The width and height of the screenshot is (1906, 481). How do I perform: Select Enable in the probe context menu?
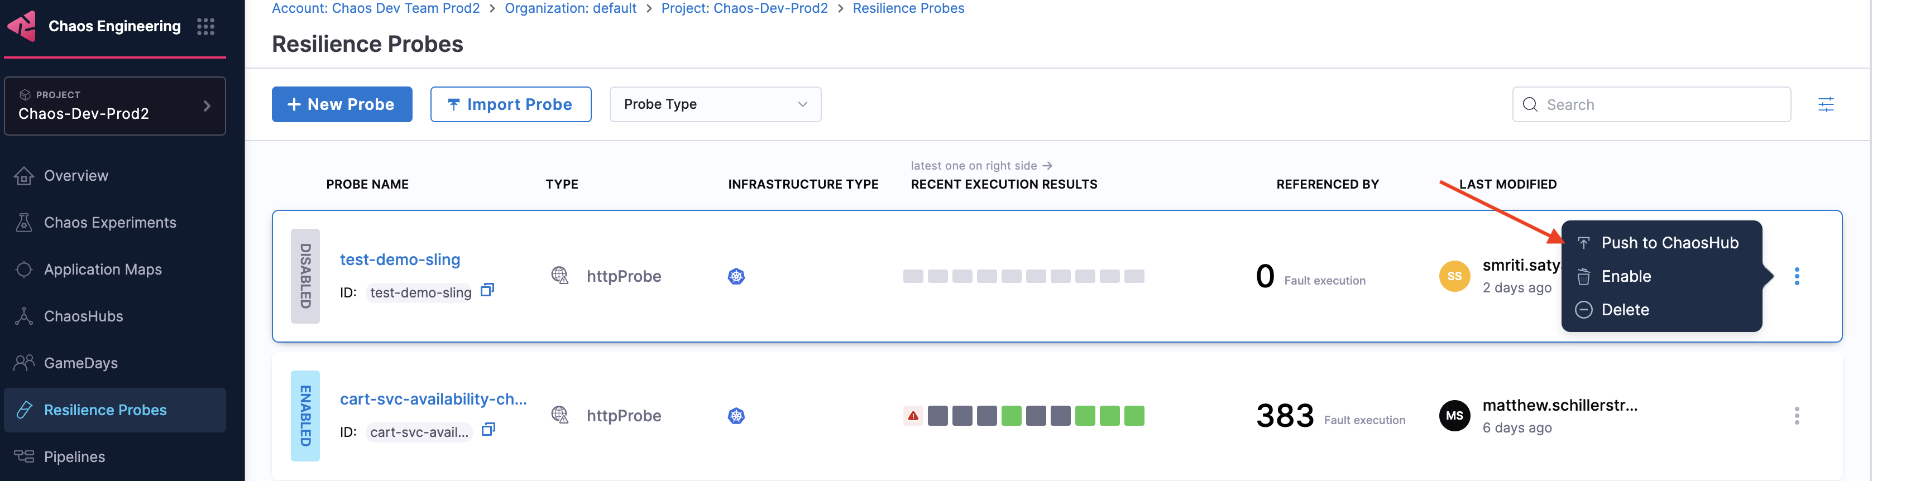[1626, 277]
